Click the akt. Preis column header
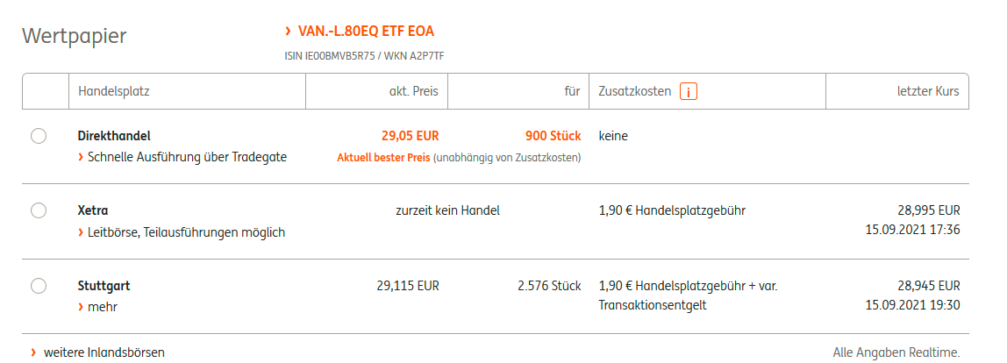The width and height of the screenshot is (1007, 363). point(413,91)
